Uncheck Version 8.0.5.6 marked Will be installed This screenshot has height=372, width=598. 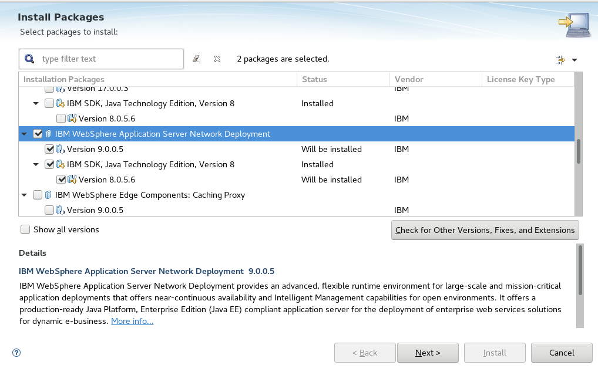coord(62,180)
